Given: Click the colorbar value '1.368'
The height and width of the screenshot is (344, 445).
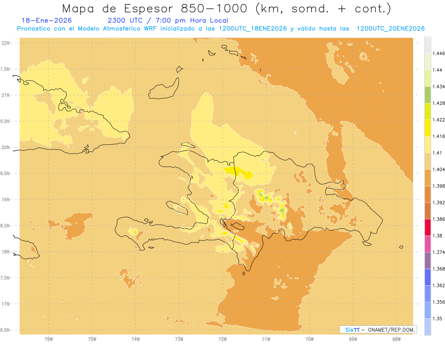Looking at the screenshot, I should [438, 269].
